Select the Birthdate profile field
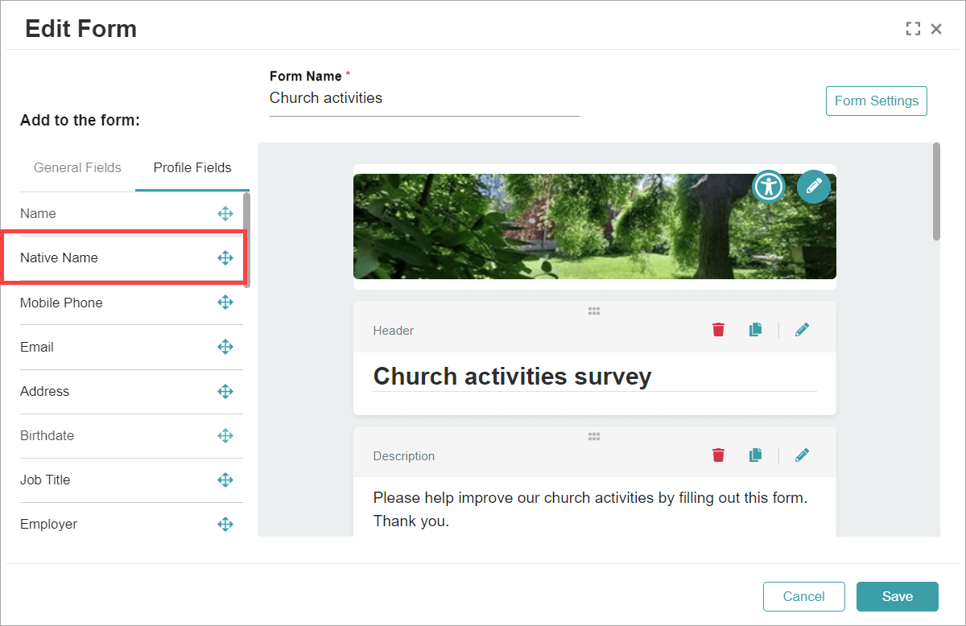Viewport: 966px width, 626px height. coord(131,436)
